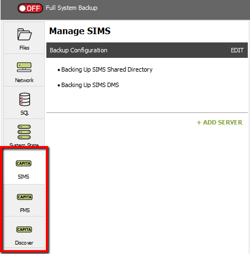Click 'Backing Up SIMS DMS' text

90,85
